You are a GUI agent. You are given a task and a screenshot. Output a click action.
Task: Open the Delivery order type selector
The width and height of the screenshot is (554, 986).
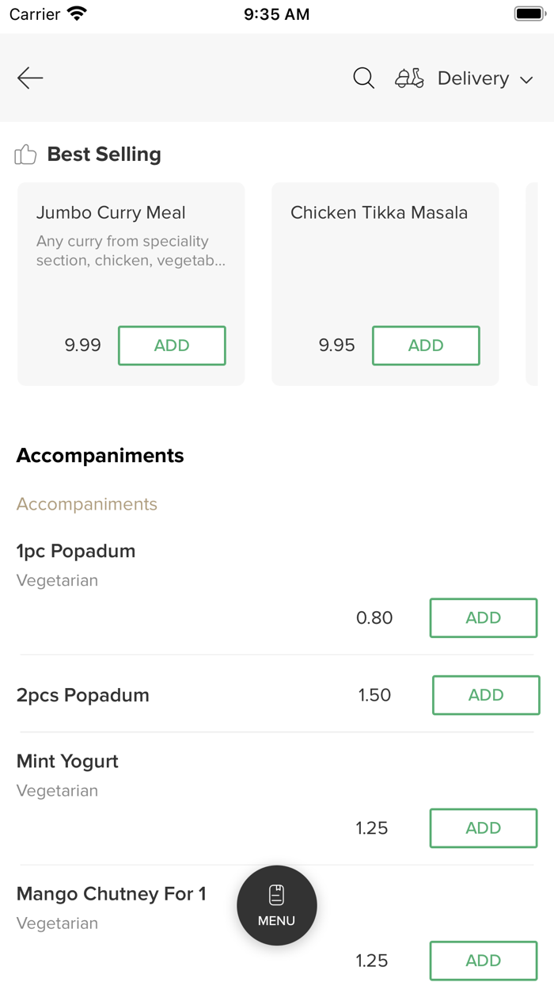click(x=473, y=78)
